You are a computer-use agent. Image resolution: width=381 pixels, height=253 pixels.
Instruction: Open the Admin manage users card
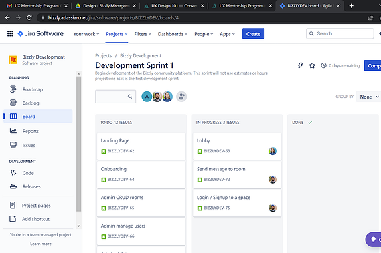(141, 232)
